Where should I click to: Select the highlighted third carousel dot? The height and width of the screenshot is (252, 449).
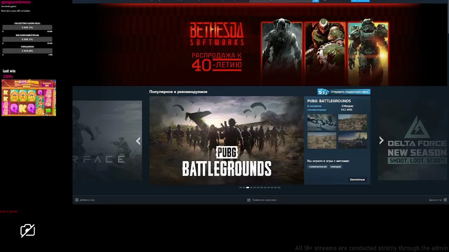248,188
